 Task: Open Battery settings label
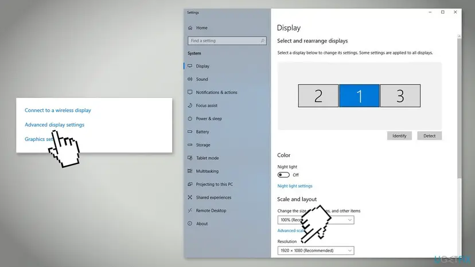coord(203,132)
